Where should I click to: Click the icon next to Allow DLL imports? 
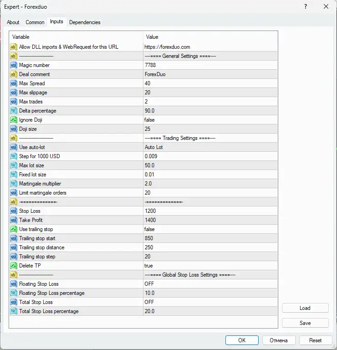click(x=13, y=47)
